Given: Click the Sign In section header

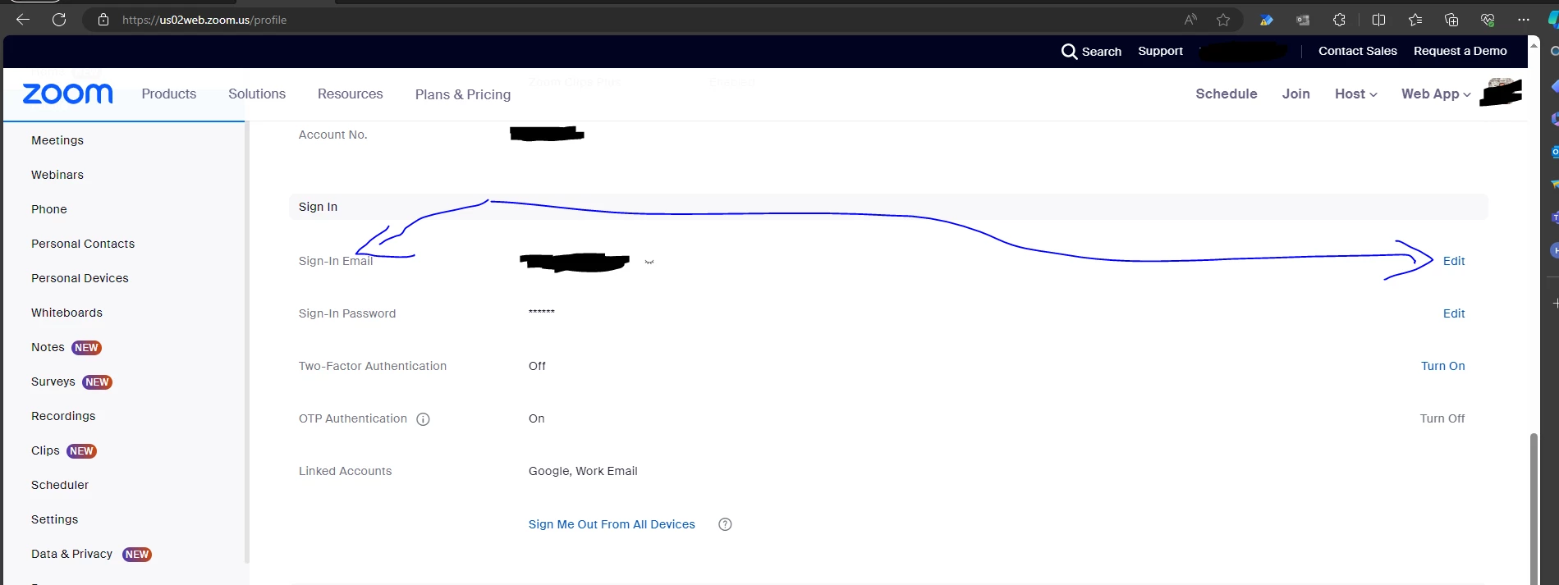Looking at the screenshot, I should click(x=887, y=207).
